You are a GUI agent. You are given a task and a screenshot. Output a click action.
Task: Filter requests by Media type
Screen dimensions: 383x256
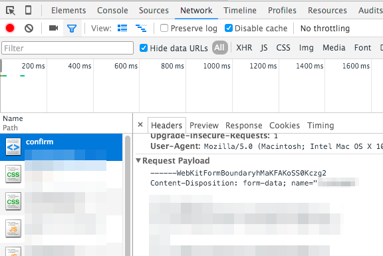334,48
